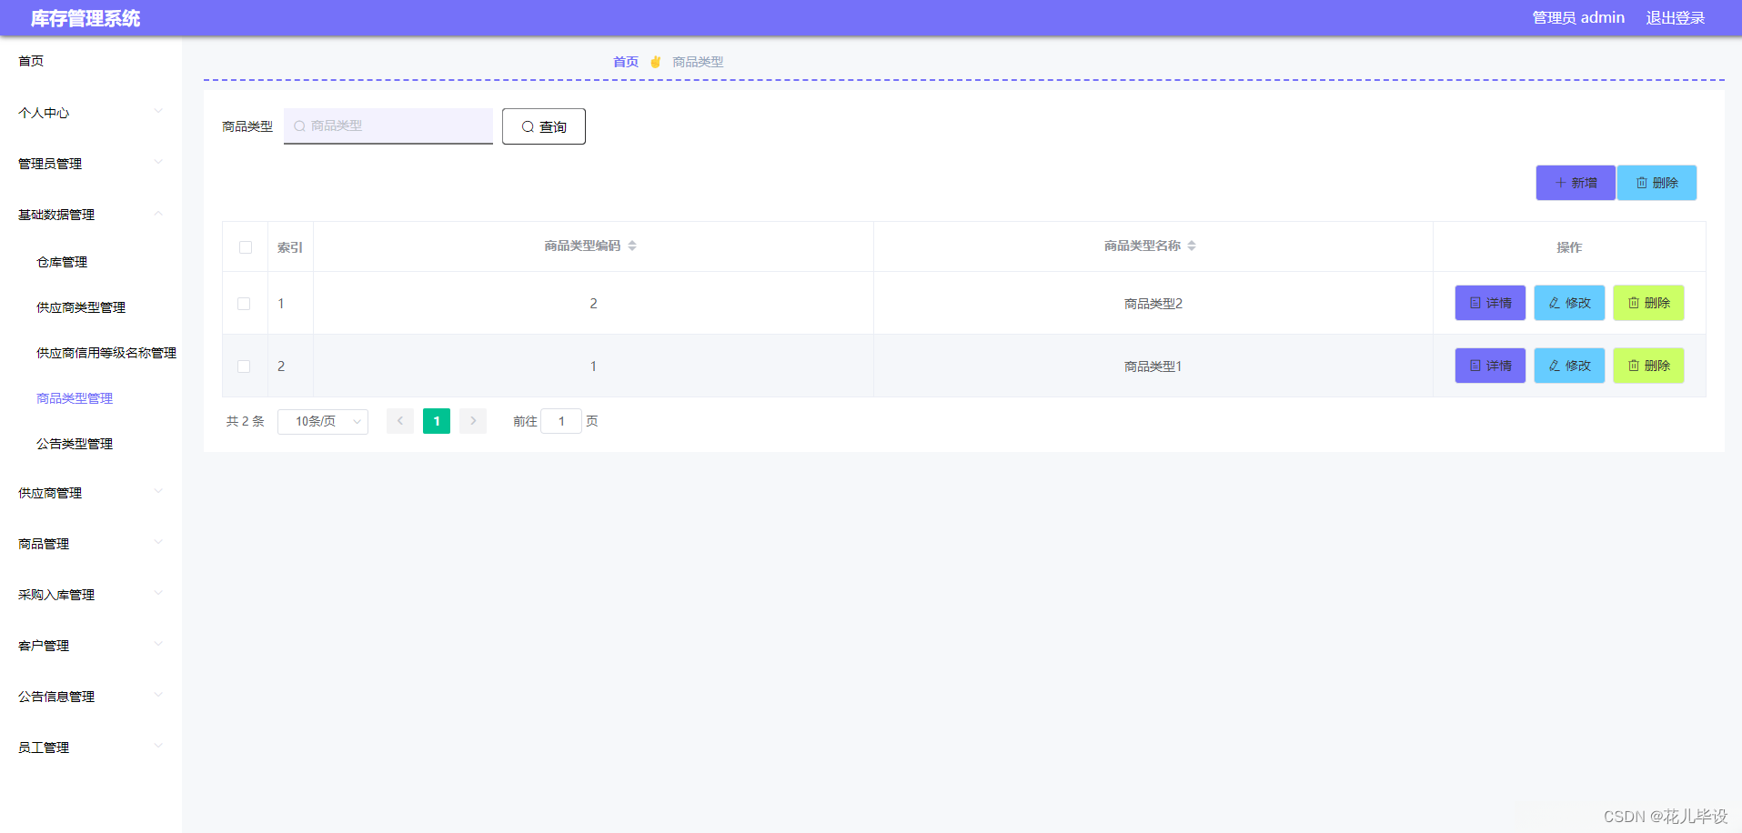Select page 1 in pagination
Viewport: 1742px width, 833px height.
point(437,421)
